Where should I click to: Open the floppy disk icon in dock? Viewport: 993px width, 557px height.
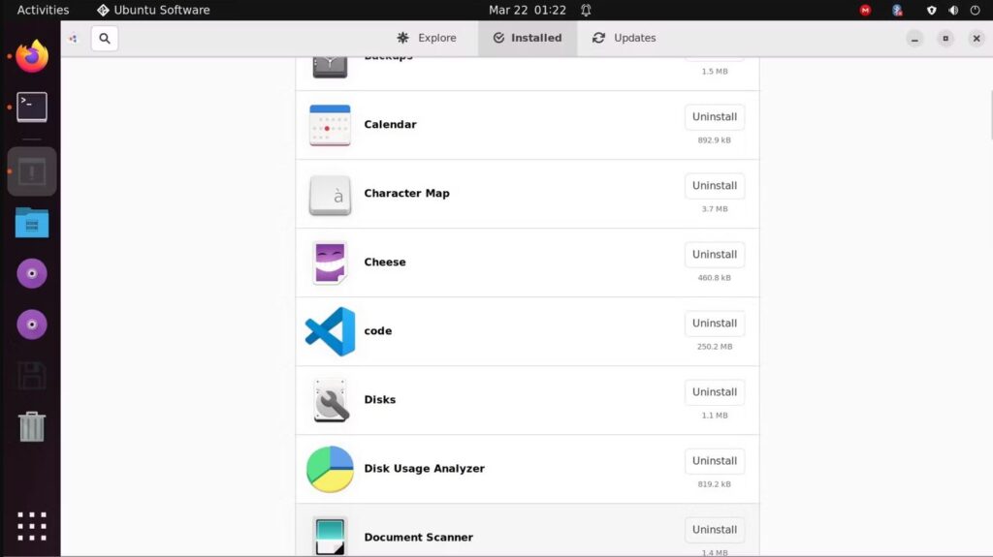pyautogui.click(x=32, y=376)
